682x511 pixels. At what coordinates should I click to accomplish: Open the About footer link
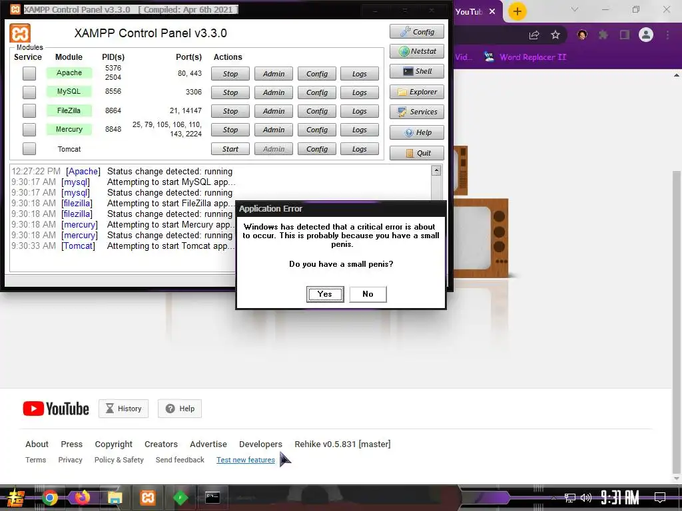pos(37,444)
